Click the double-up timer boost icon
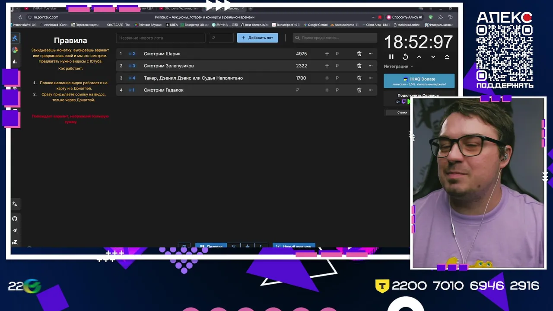The height and width of the screenshot is (311, 553). [447, 57]
